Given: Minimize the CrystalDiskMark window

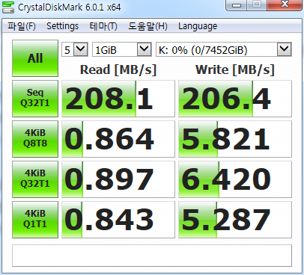Looking at the screenshot, I should [x=237, y=5].
